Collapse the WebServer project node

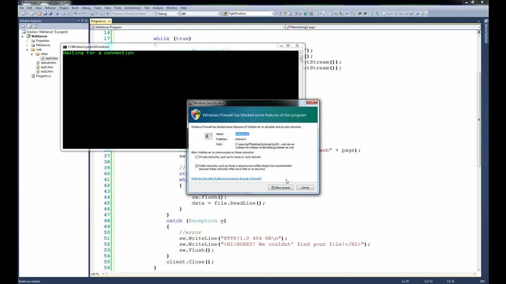pos(23,36)
